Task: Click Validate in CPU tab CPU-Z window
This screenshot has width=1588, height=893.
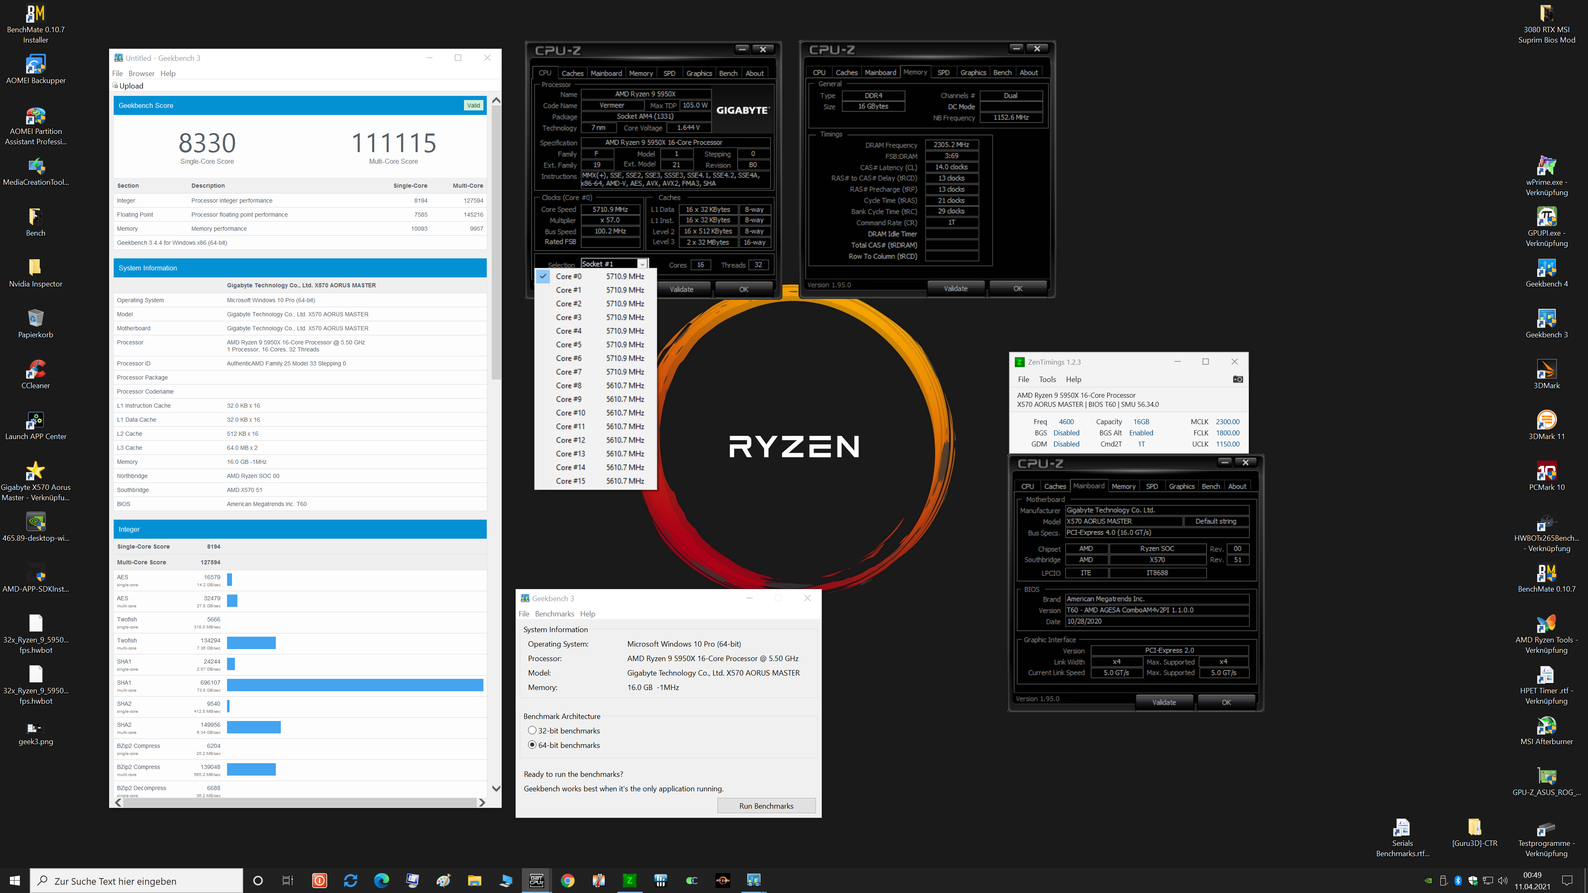Action: 681,289
